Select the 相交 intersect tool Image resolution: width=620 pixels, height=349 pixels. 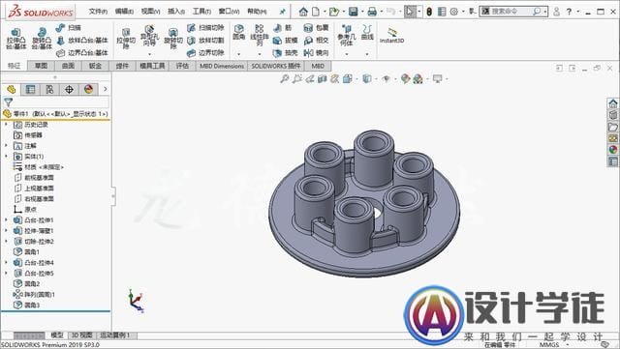click(x=316, y=41)
